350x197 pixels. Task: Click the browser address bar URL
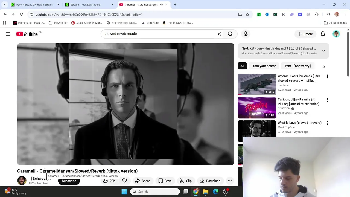[89, 15]
